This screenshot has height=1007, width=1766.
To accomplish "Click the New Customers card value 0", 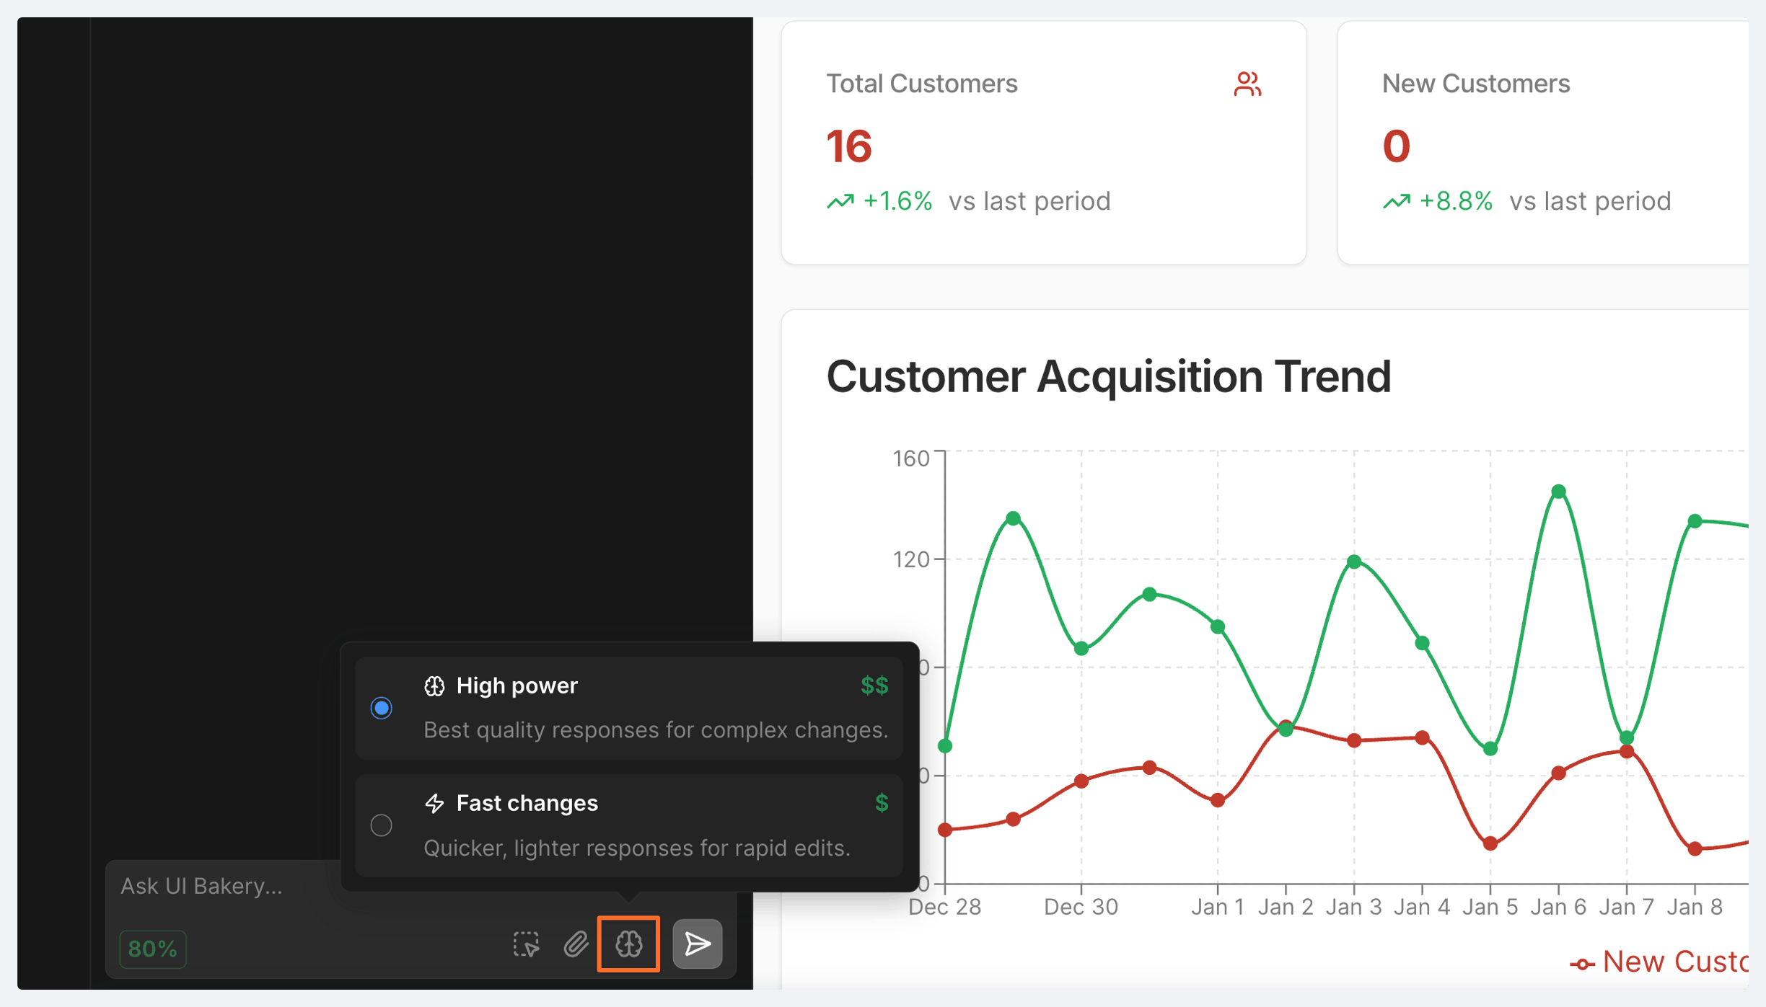I will [x=1396, y=146].
